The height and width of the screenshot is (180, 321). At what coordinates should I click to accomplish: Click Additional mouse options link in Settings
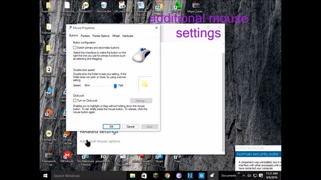point(100,141)
